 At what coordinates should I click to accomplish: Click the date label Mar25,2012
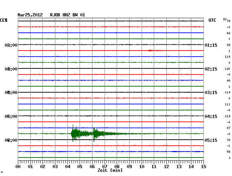pos(30,15)
